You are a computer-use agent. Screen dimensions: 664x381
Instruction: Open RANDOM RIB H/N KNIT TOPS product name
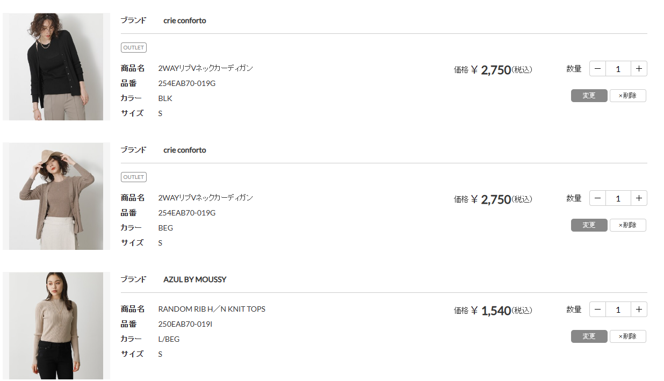click(212, 309)
